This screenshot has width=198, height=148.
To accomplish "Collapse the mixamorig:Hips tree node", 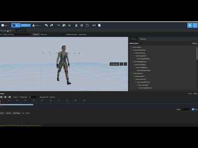I will point(131,47).
